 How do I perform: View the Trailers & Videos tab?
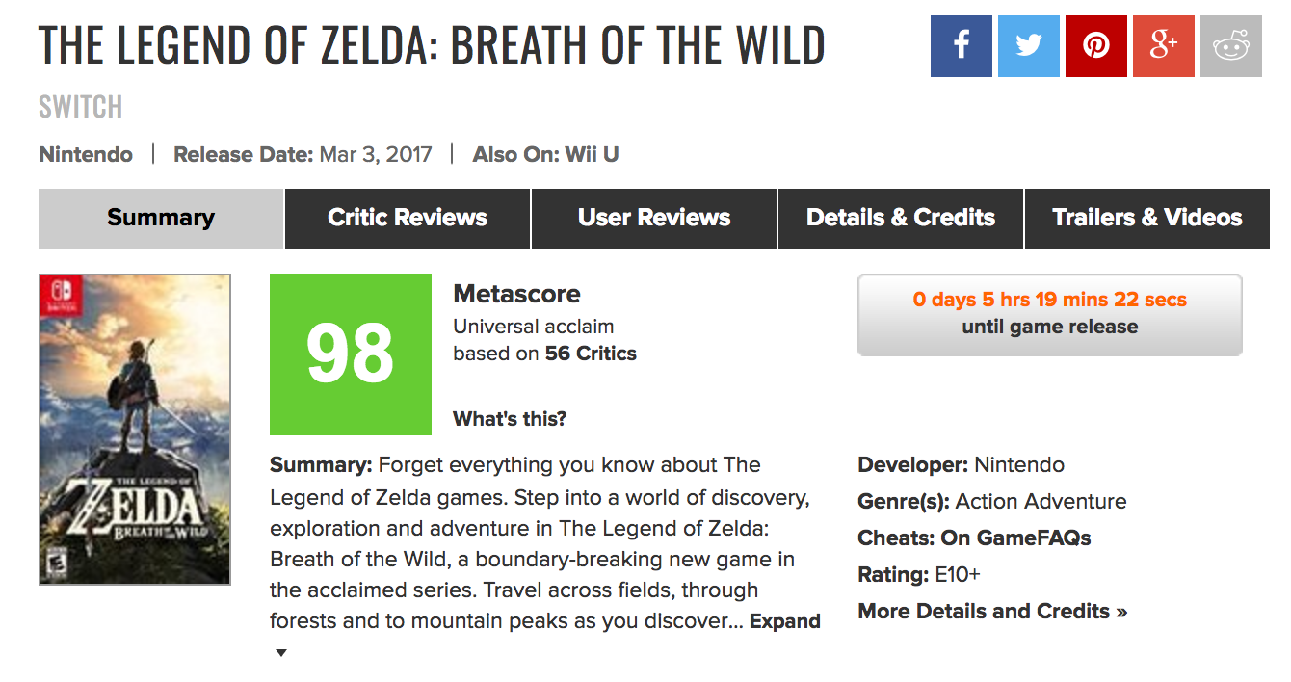tap(1147, 218)
